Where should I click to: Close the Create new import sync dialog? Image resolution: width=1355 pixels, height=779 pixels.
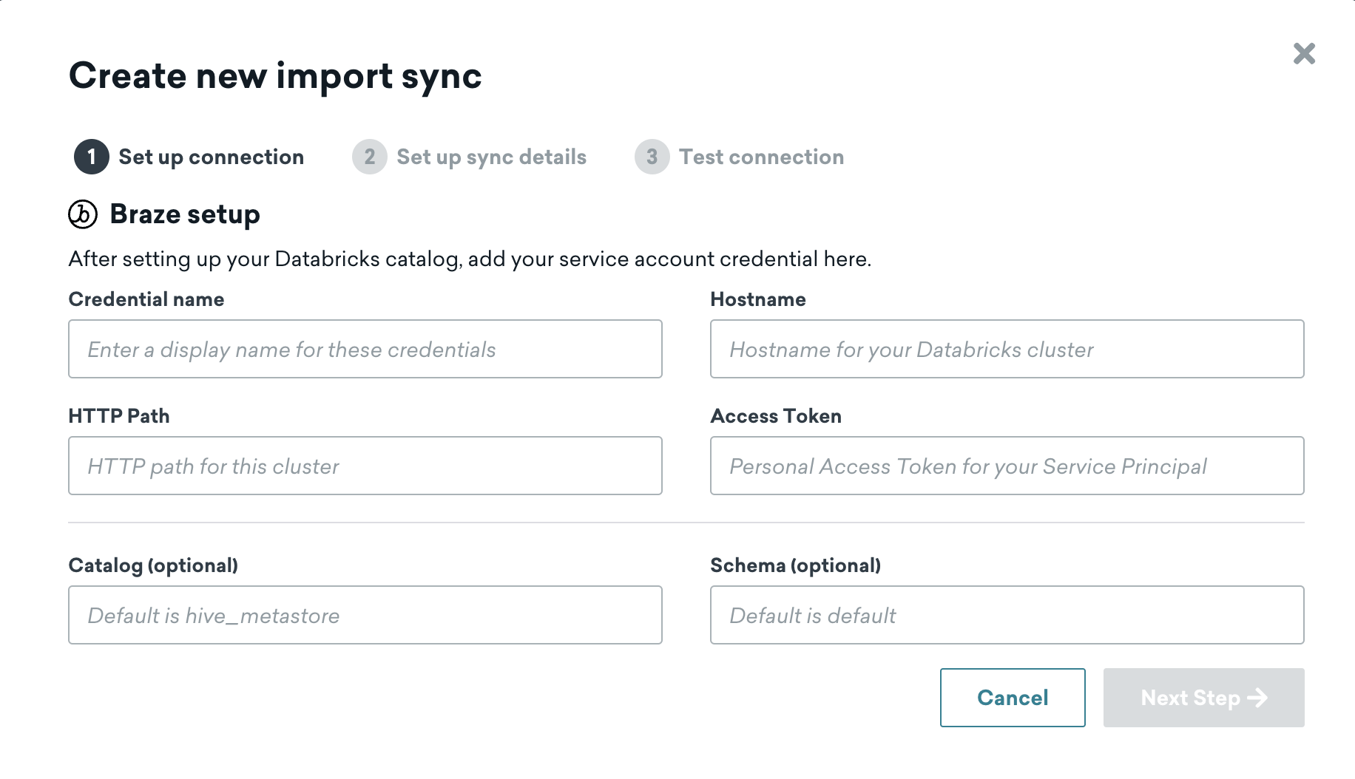1304,53
